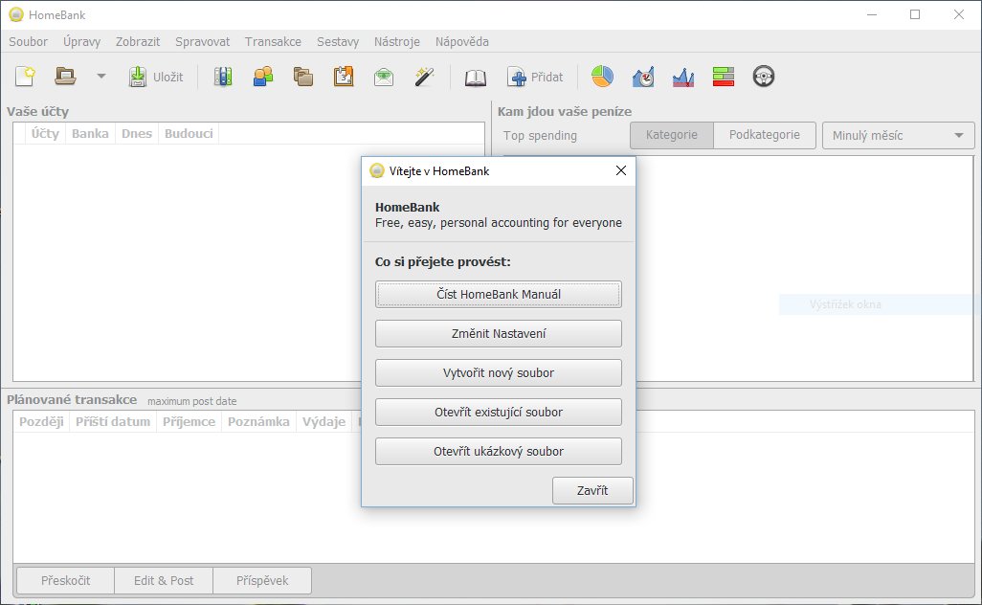Sort by the Budoucí column header
This screenshot has height=605, width=982.
[x=189, y=133]
